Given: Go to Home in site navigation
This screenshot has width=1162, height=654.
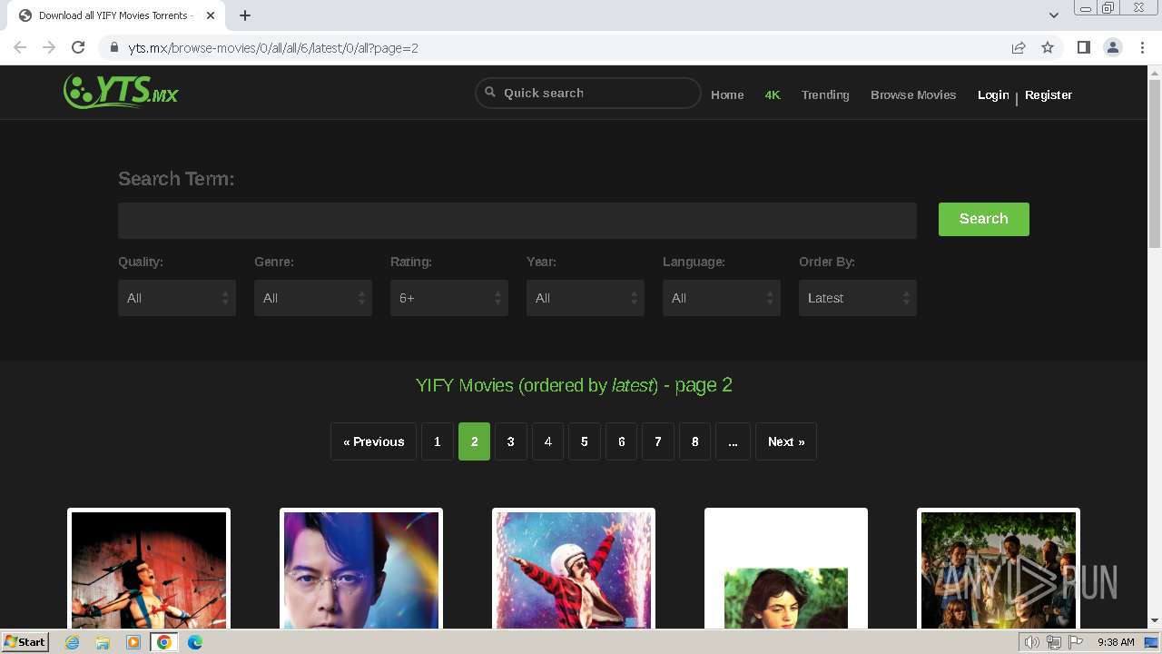Looking at the screenshot, I should 727,94.
